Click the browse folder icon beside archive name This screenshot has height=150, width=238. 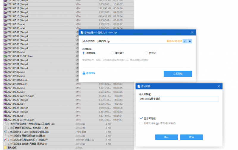[190, 41]
